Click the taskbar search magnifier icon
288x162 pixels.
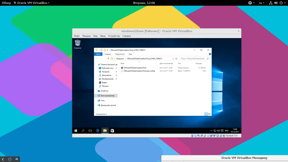[x=83, y=131]
